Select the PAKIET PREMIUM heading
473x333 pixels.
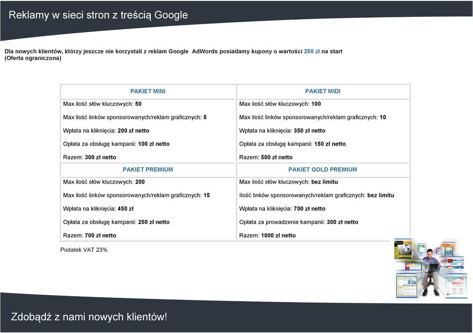coord(148,170)
